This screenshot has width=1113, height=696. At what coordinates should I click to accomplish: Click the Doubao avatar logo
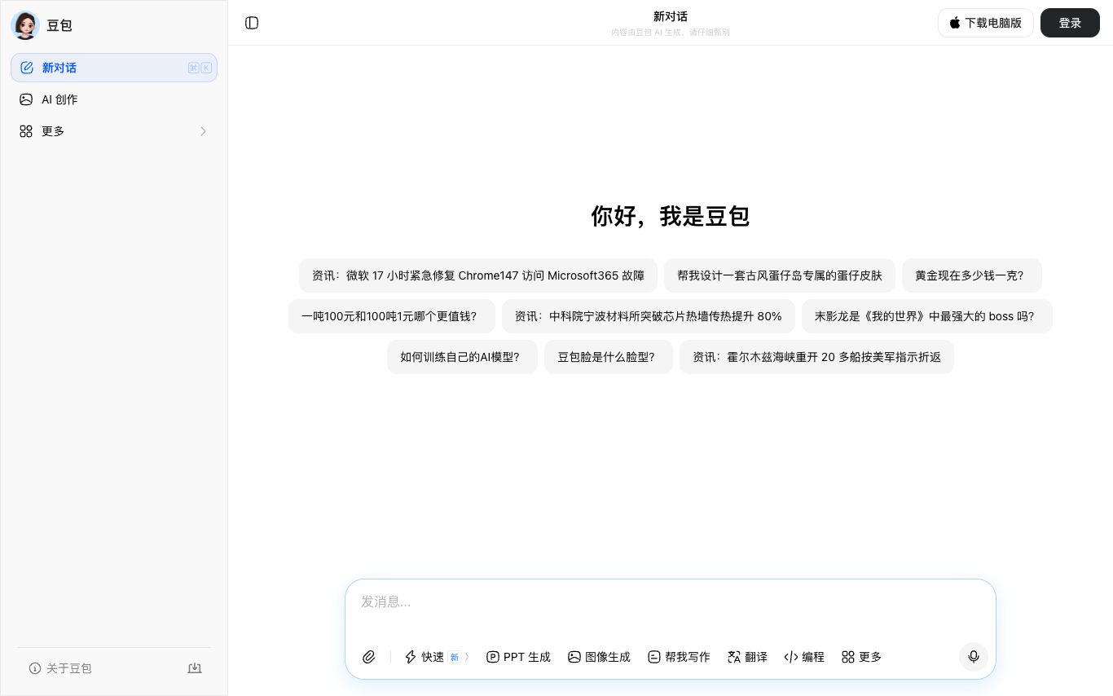pos(25,25)
